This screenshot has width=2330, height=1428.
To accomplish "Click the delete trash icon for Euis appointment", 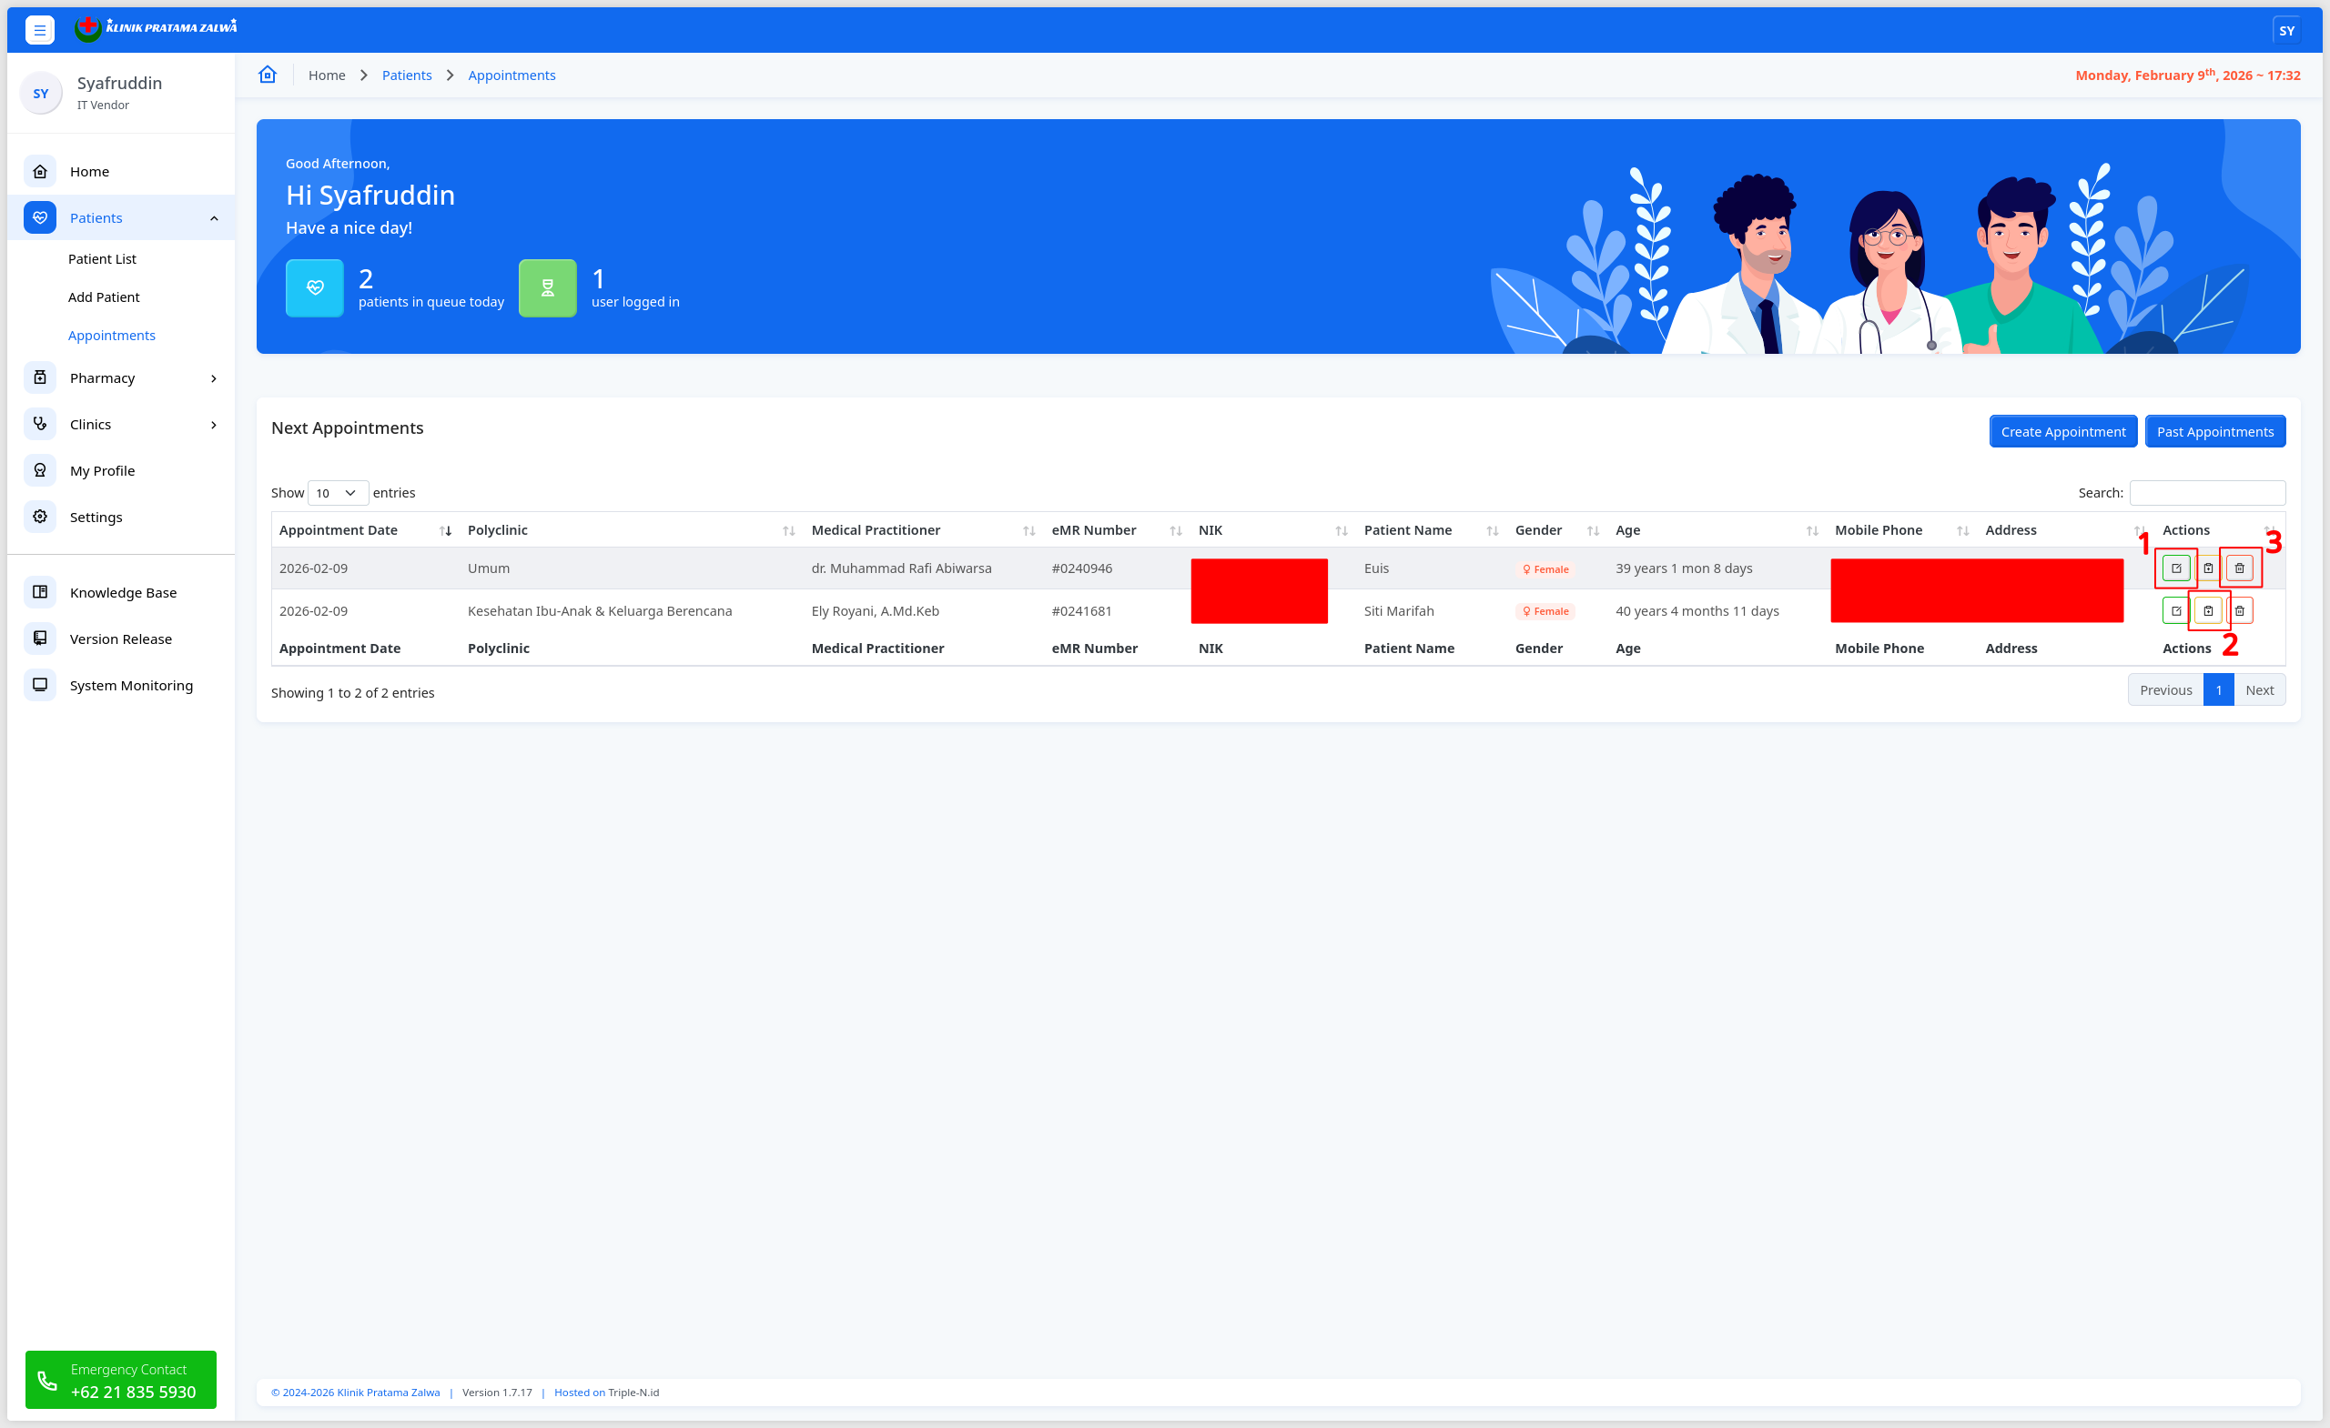I will (2238, 568).
